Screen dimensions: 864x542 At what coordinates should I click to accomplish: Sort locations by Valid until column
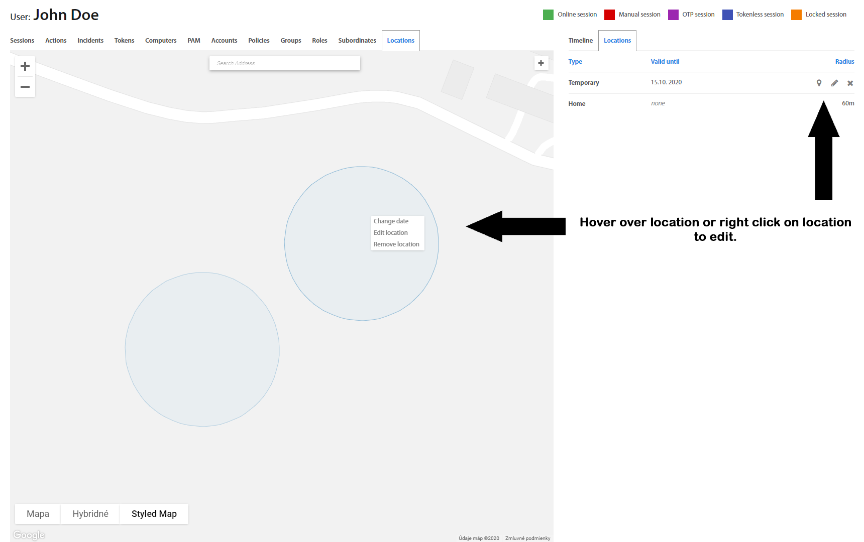click(665, 62)
